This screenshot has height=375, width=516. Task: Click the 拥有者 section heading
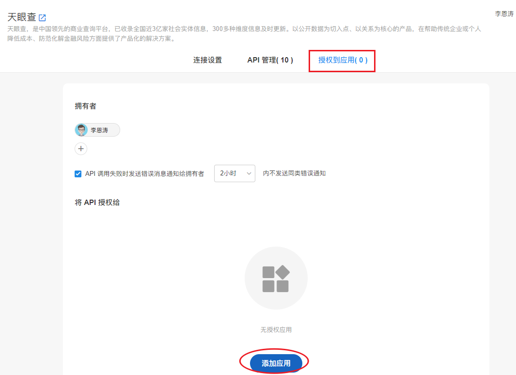pyautogui.click(x=86, y=106)
